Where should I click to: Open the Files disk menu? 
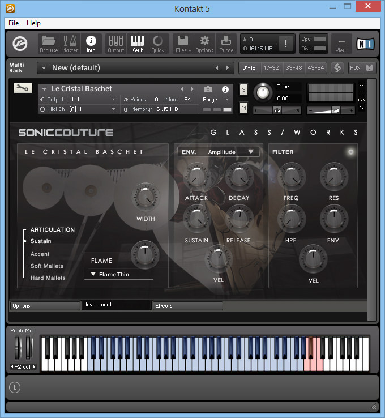pos(183,44)
